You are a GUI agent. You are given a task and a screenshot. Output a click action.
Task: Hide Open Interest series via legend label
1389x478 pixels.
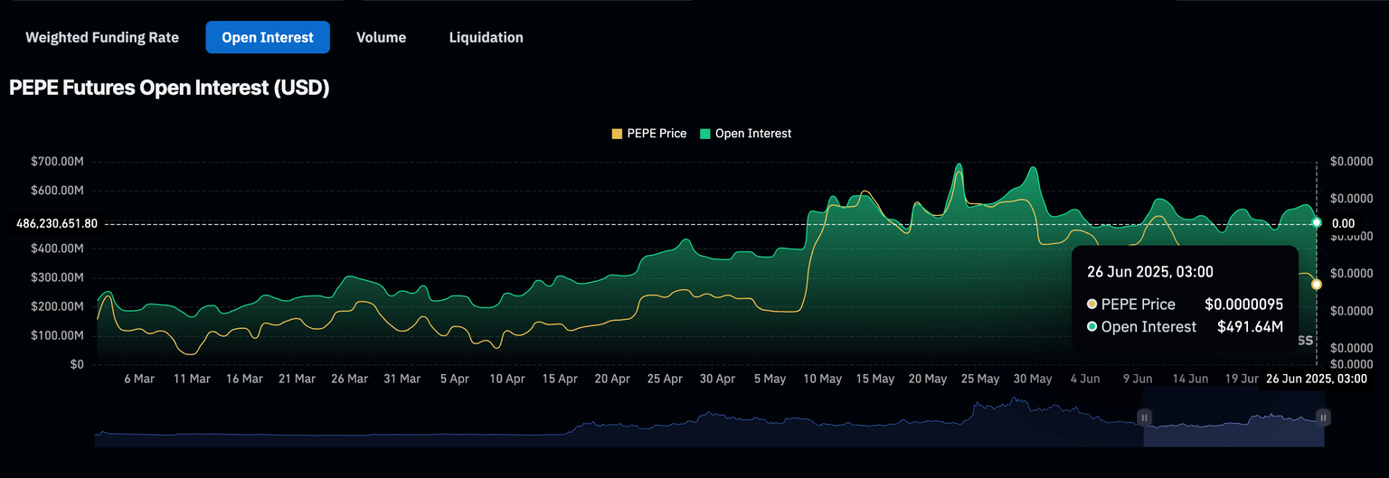tap(752, 134)
